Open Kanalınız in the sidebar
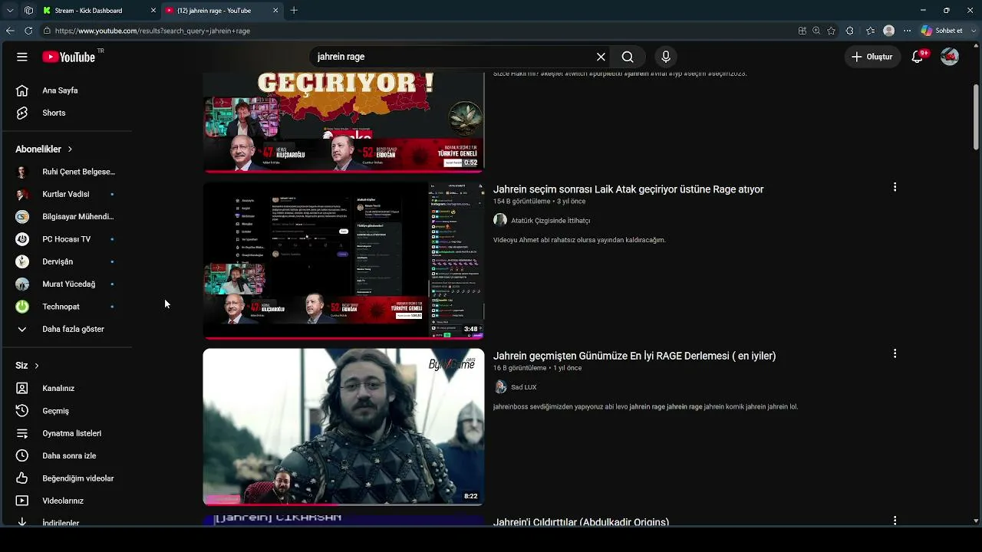Viewport: 982px width, 552px height. [x=58, y=388]
